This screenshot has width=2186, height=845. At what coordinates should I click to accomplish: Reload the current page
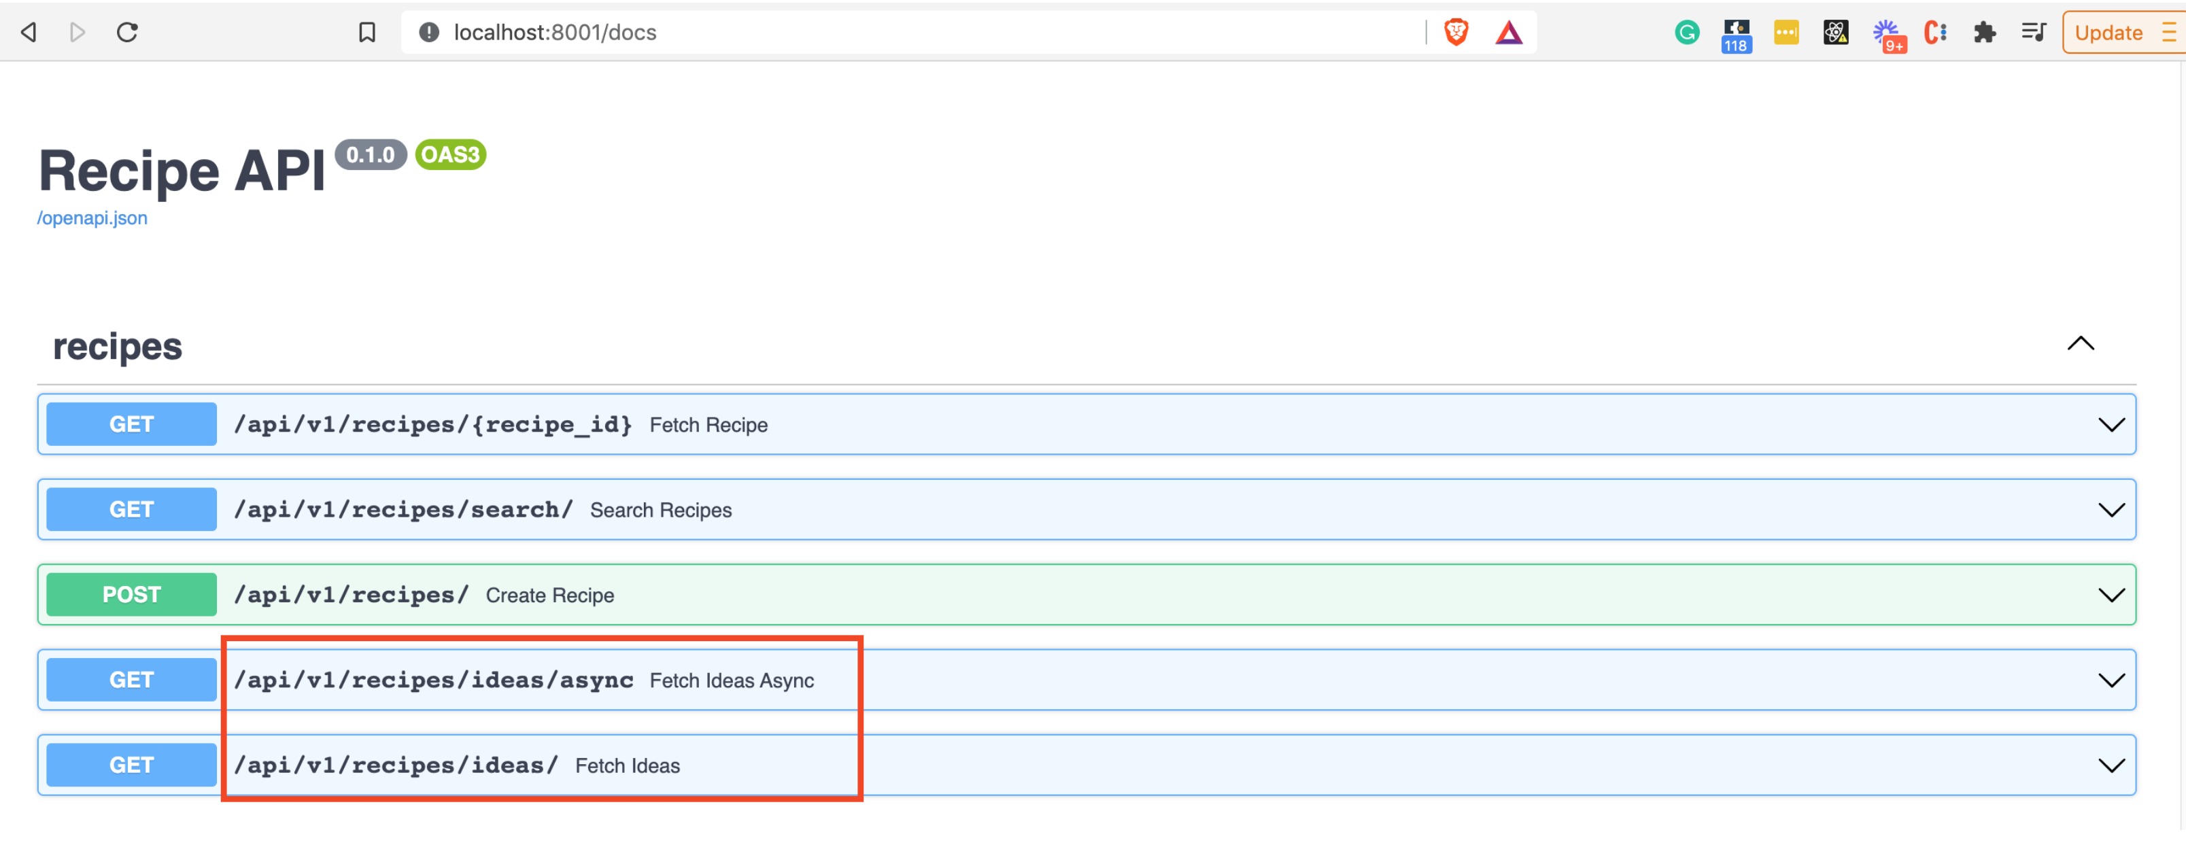127,31
